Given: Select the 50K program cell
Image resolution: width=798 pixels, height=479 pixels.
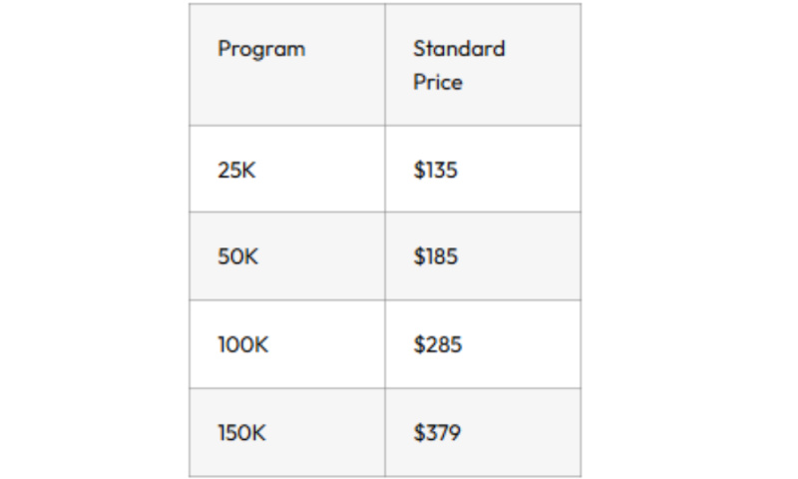Looking at the screenshot, I should pos(237,256).
